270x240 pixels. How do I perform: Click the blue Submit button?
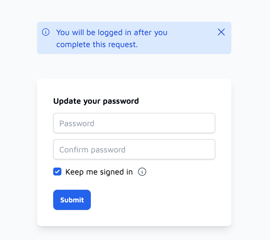tap(72, 200)
